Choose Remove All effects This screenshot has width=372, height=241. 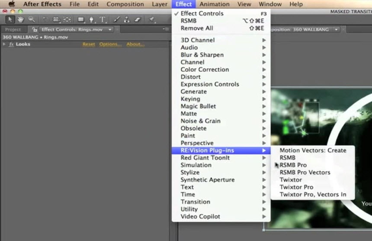pyautogui.click(x=221, y=28)
